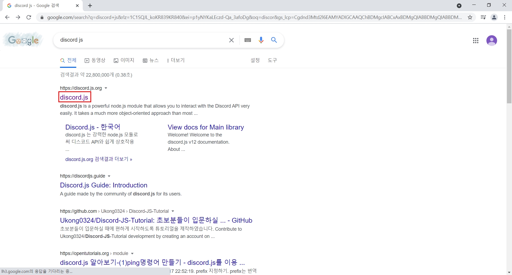Expand options arrow beside the github.com result
The height and width of the screenshot is (275, 512).
pos(173,211)
